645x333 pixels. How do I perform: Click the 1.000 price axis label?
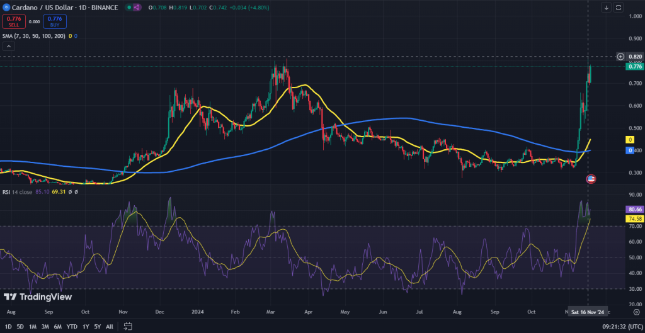635,16
